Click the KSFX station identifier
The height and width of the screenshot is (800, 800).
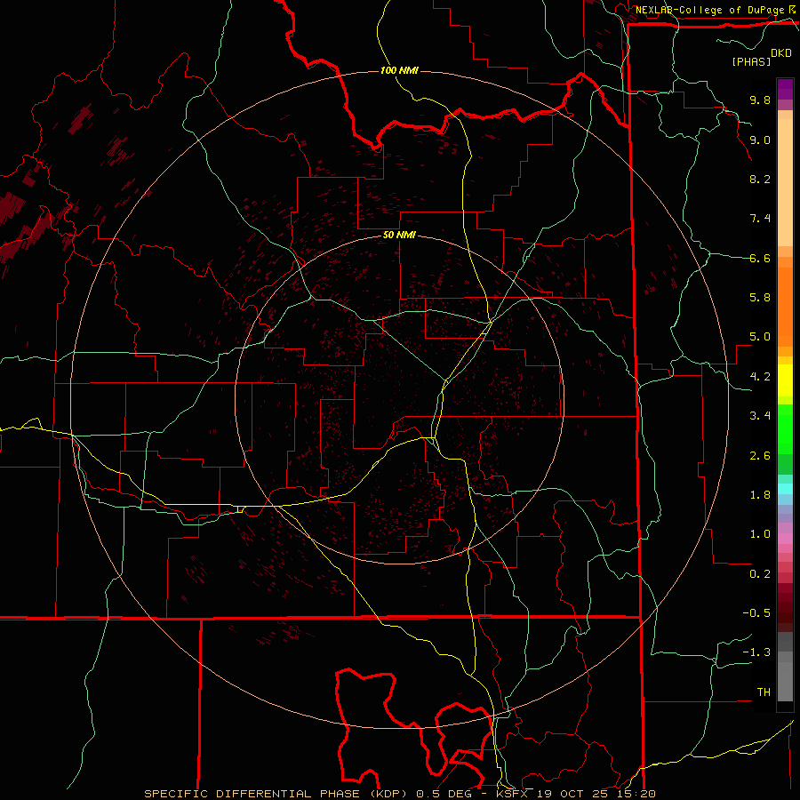pyautogui.click(x=512, y=794)
